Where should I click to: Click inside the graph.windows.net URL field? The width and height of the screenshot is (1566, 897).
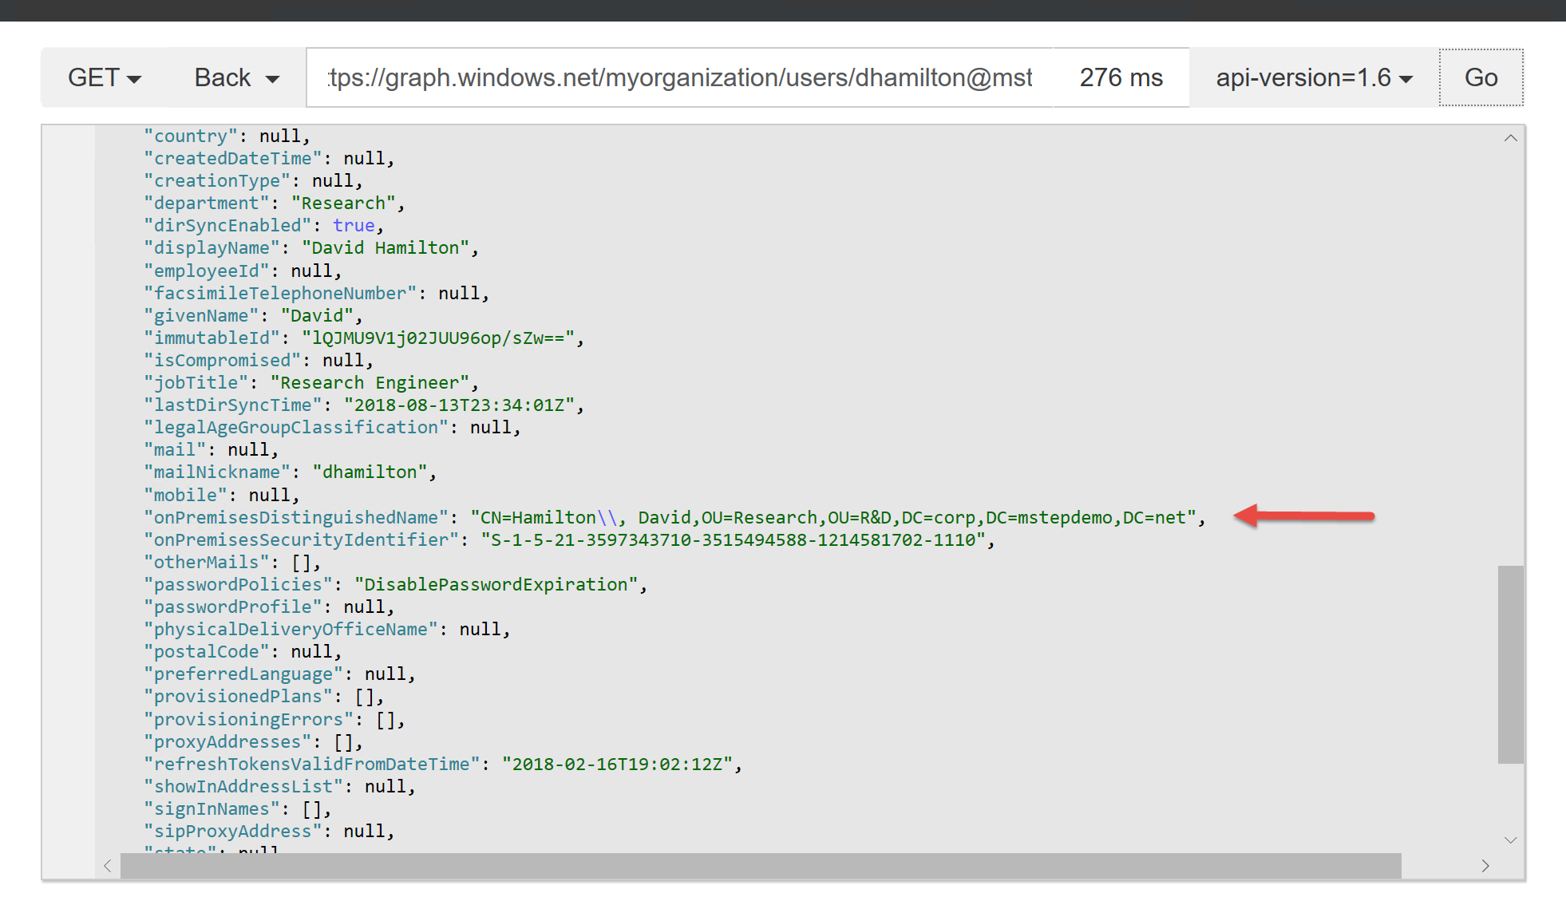coord(678,77)
